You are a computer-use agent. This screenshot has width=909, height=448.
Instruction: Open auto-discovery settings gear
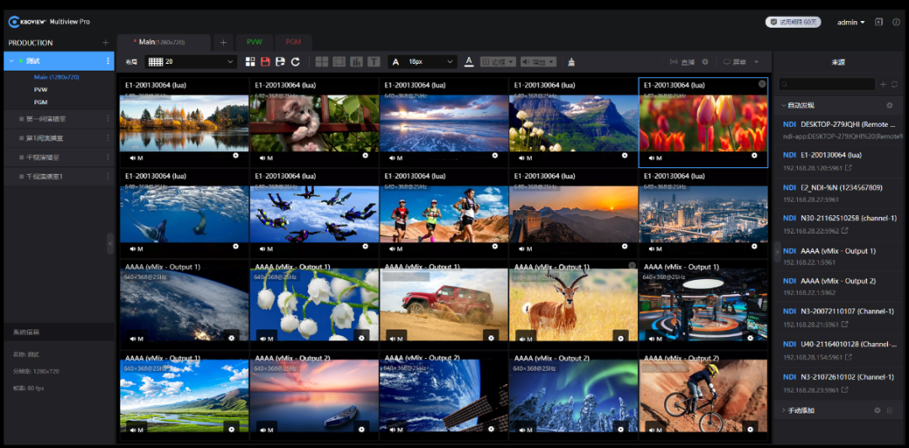pyautogui.click(x=890, y=105)
